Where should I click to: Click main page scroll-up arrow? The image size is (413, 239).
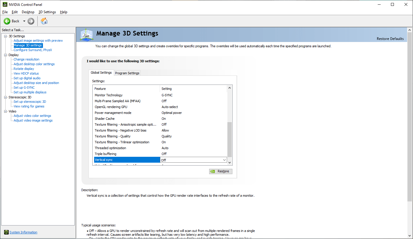coord(409,30)
